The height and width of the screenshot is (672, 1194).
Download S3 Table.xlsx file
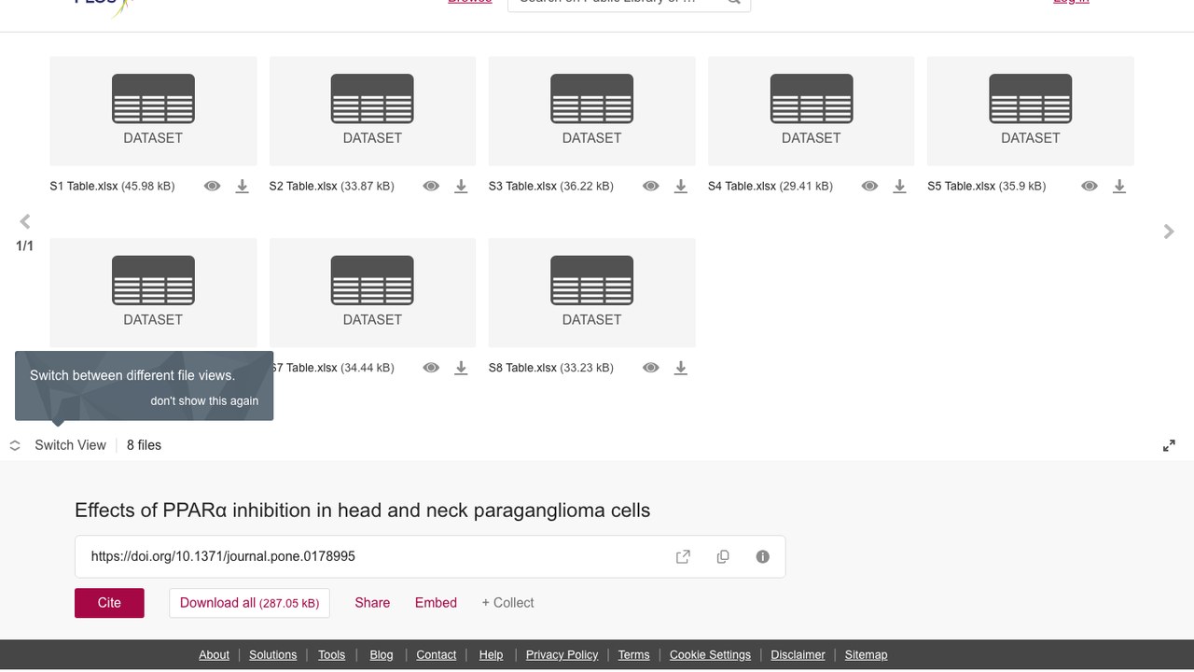click(x=681, y=187)
